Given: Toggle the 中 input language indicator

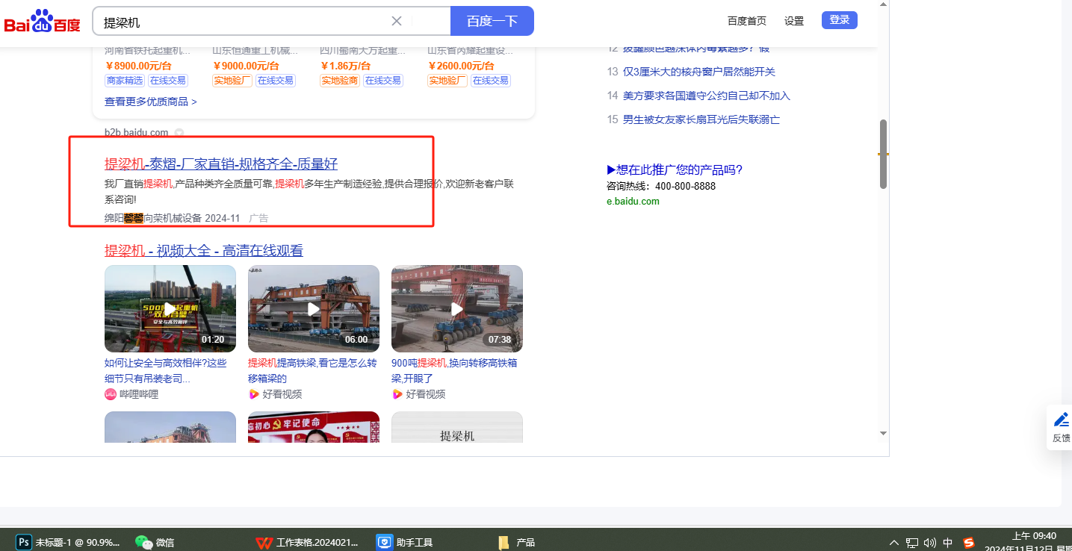Looking at the screenshot, I should click(x=948, y=543).
